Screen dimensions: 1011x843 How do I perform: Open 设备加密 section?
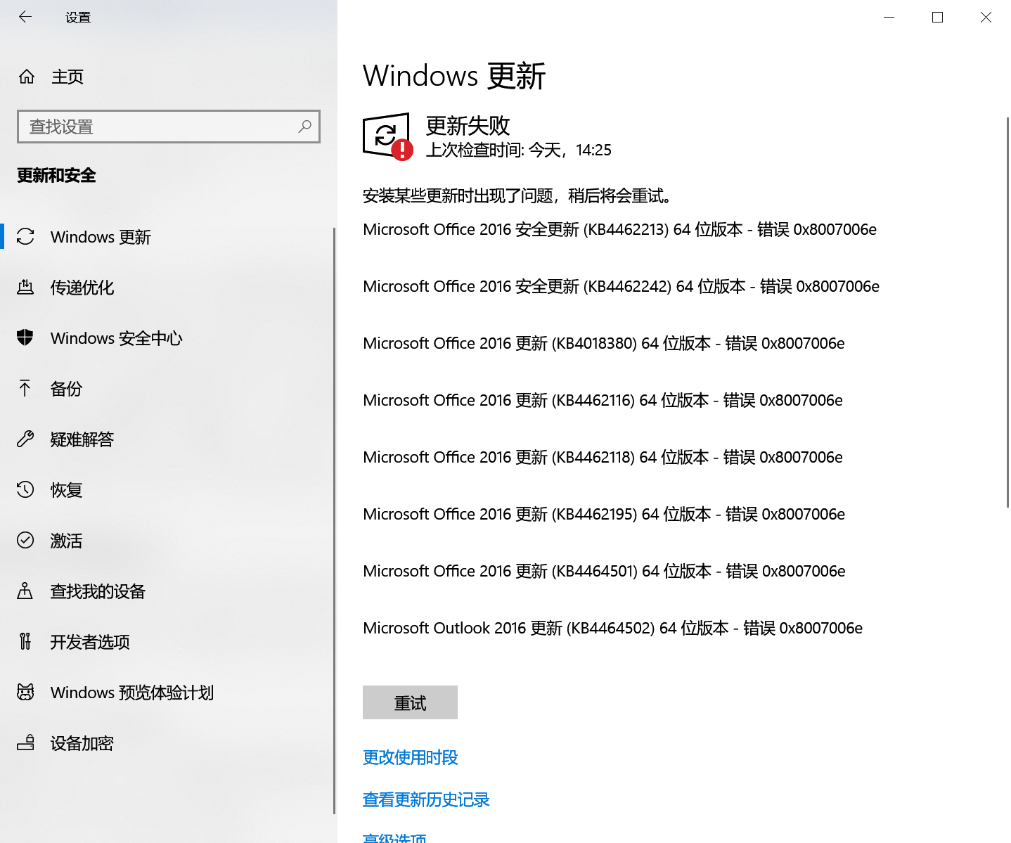point(169,743)
